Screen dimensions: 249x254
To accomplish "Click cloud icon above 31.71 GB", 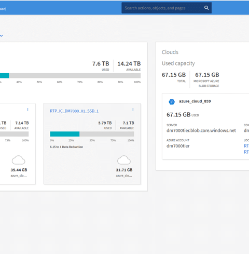I will (124, 160).
